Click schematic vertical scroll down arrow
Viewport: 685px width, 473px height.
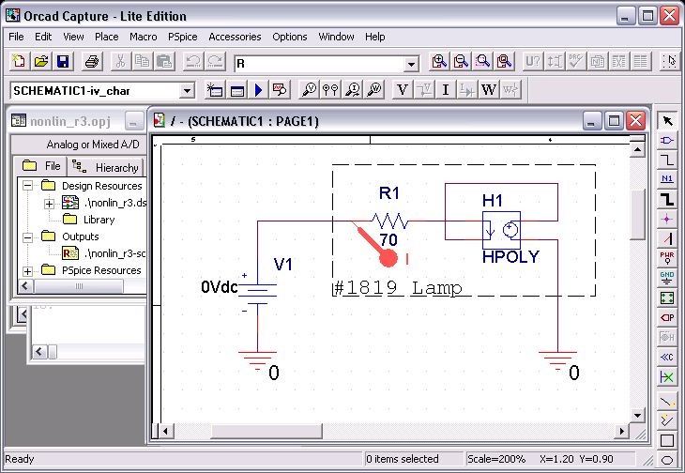(637, 416)
